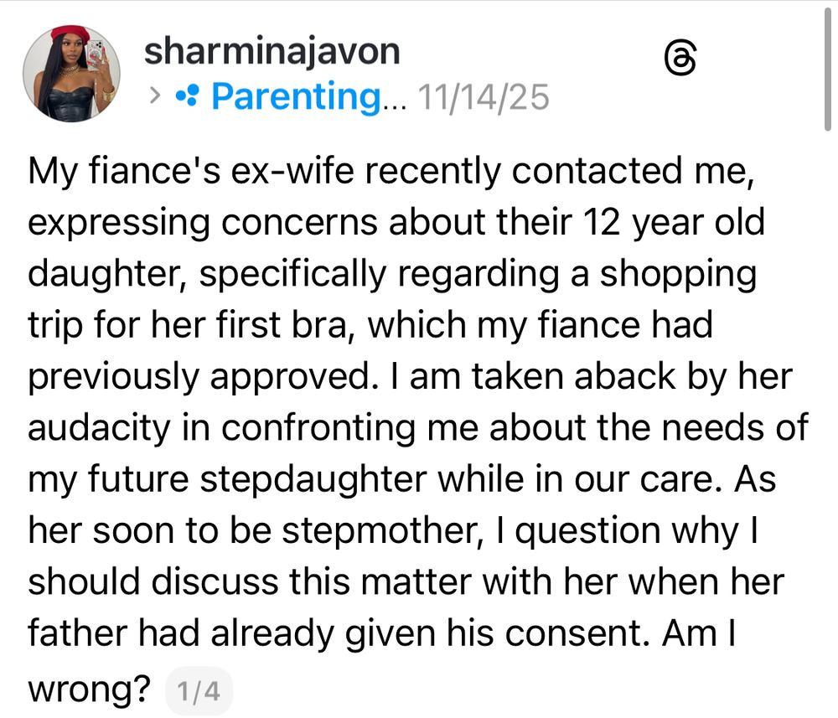This screenshot has width=838, height=718.
Task: Click the truncation ellipsis after Parenting
Action: click(395, 102)
